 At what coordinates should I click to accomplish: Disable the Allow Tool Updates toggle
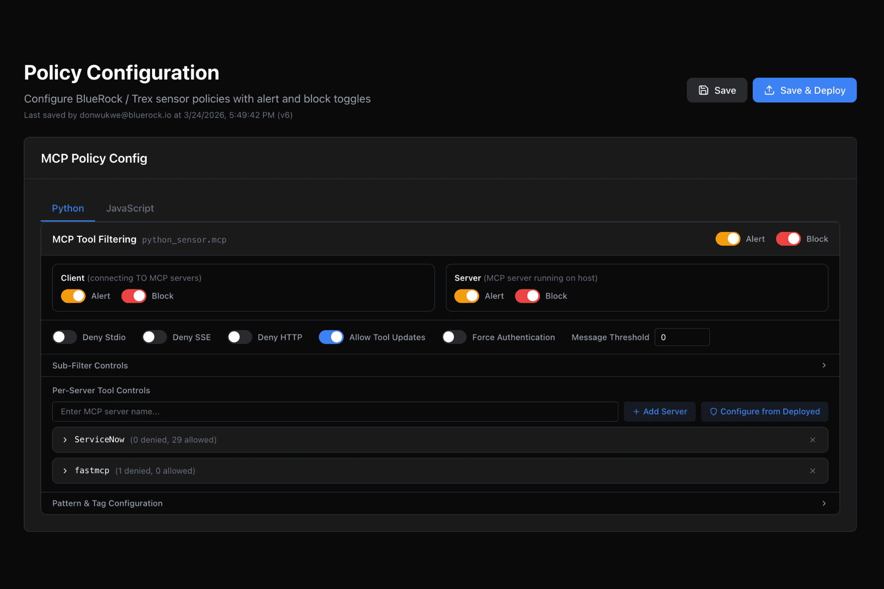(x=331, y=337)
